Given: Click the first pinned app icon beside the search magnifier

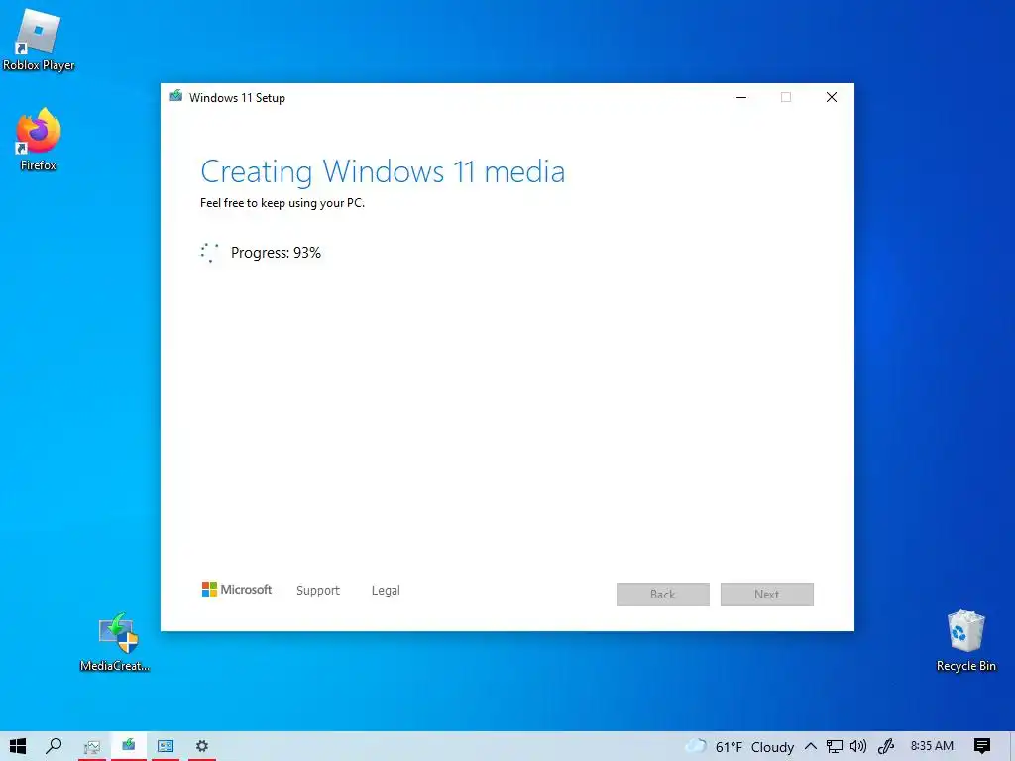Looking at the screenshot, I should 92,747.
